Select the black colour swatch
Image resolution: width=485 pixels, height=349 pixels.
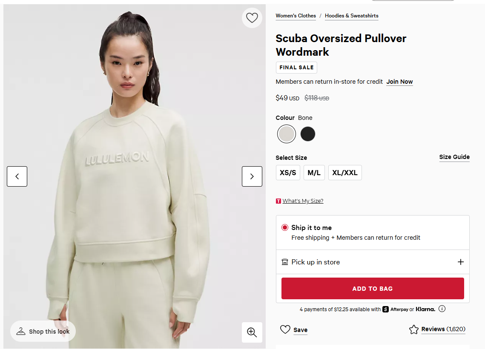pyautogui.click(x=308, y=134)
